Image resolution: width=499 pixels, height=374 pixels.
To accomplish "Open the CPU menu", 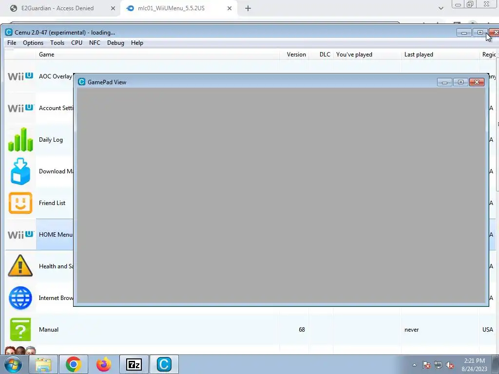I will coord(77,43).
